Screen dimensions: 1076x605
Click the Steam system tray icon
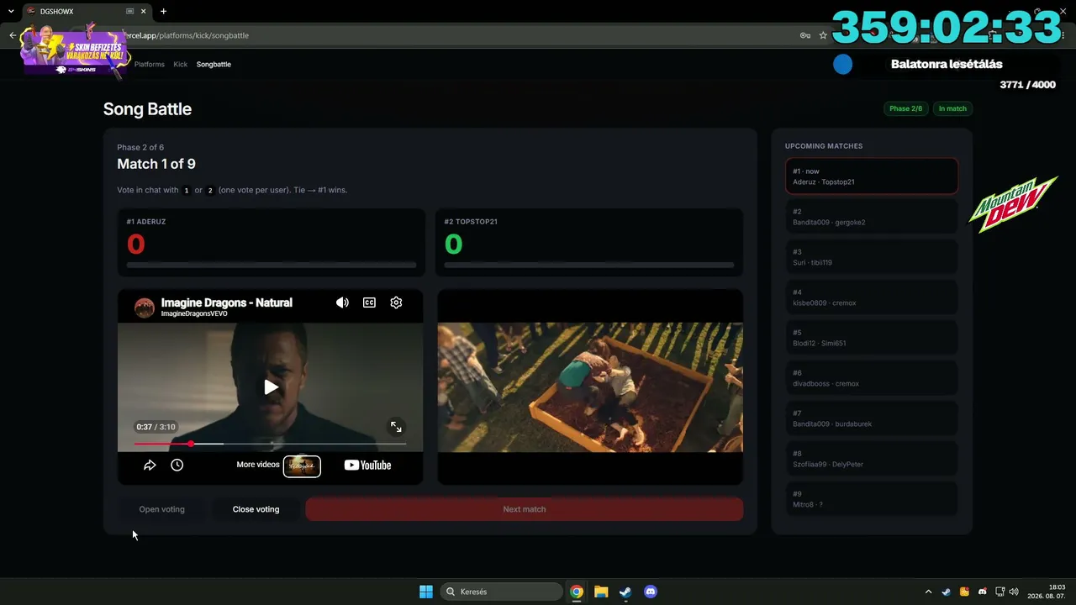947,592
